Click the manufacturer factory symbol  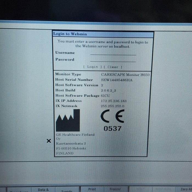(x=68, y=120)
